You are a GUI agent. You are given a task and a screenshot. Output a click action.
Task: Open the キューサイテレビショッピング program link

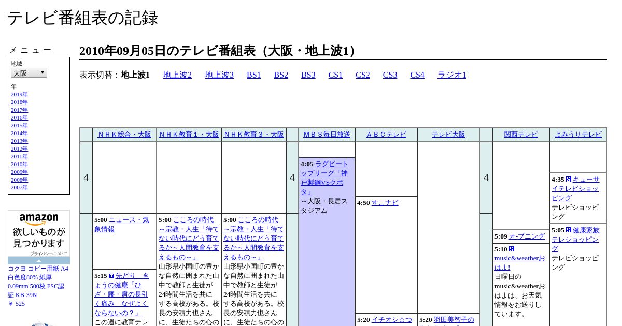pyautogui.click(x=575, y=189)
